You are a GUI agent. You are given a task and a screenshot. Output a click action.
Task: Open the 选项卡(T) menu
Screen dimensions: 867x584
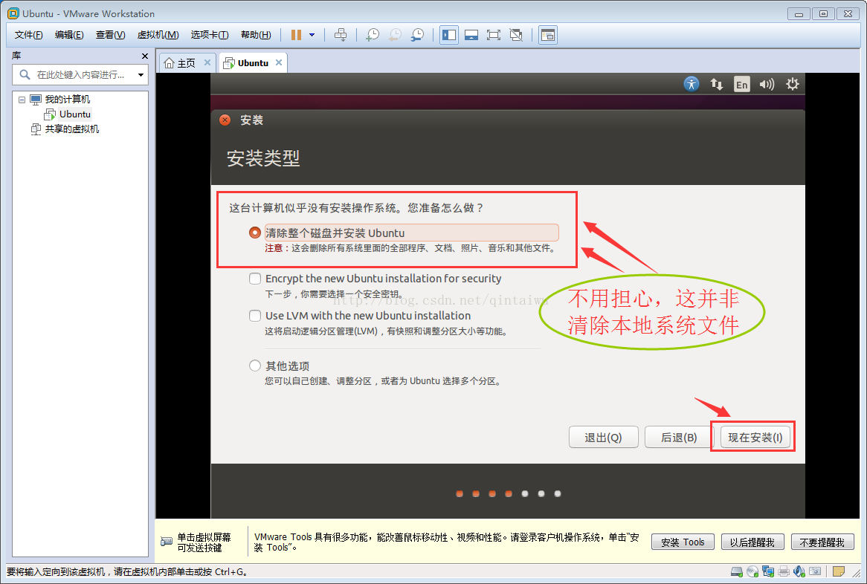point(210,35)
